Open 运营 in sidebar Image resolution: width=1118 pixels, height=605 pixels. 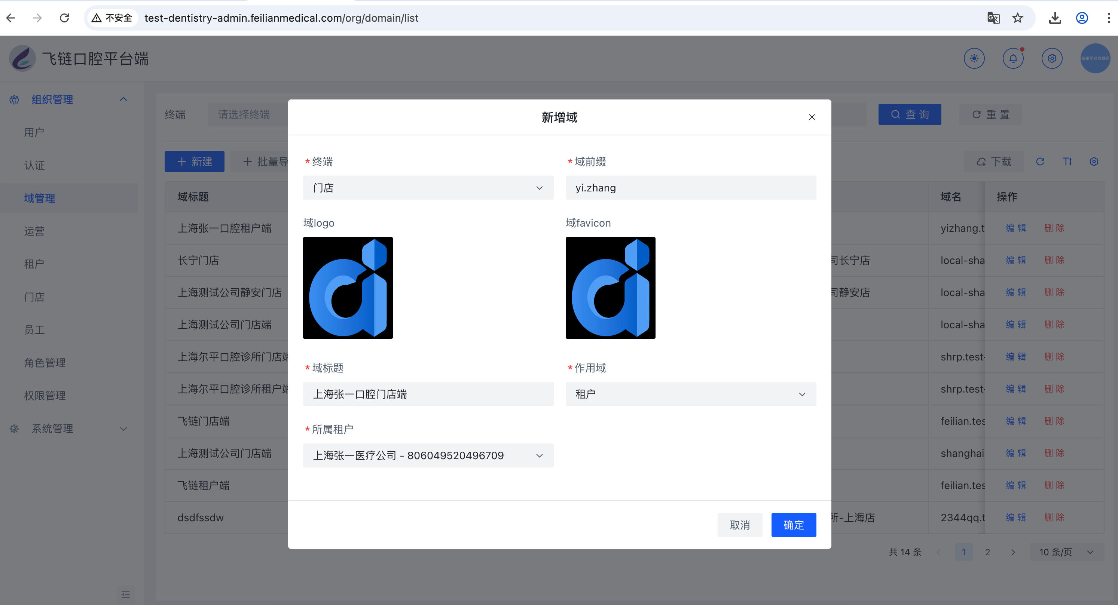click(34, 231)
